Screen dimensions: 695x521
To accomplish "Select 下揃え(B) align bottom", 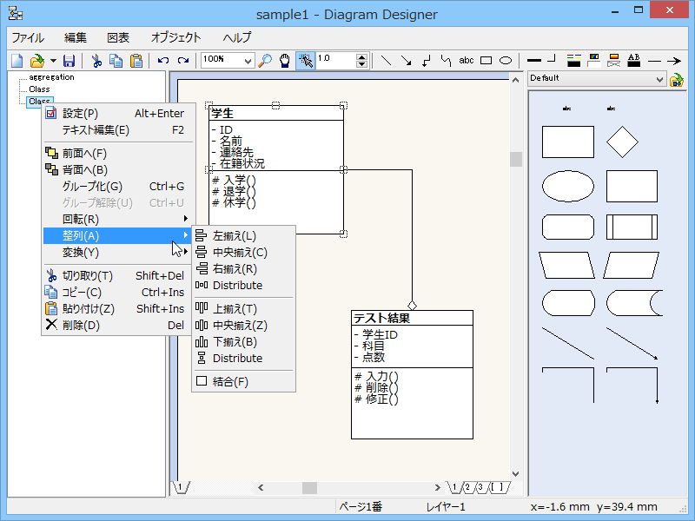I will [244, 341].
